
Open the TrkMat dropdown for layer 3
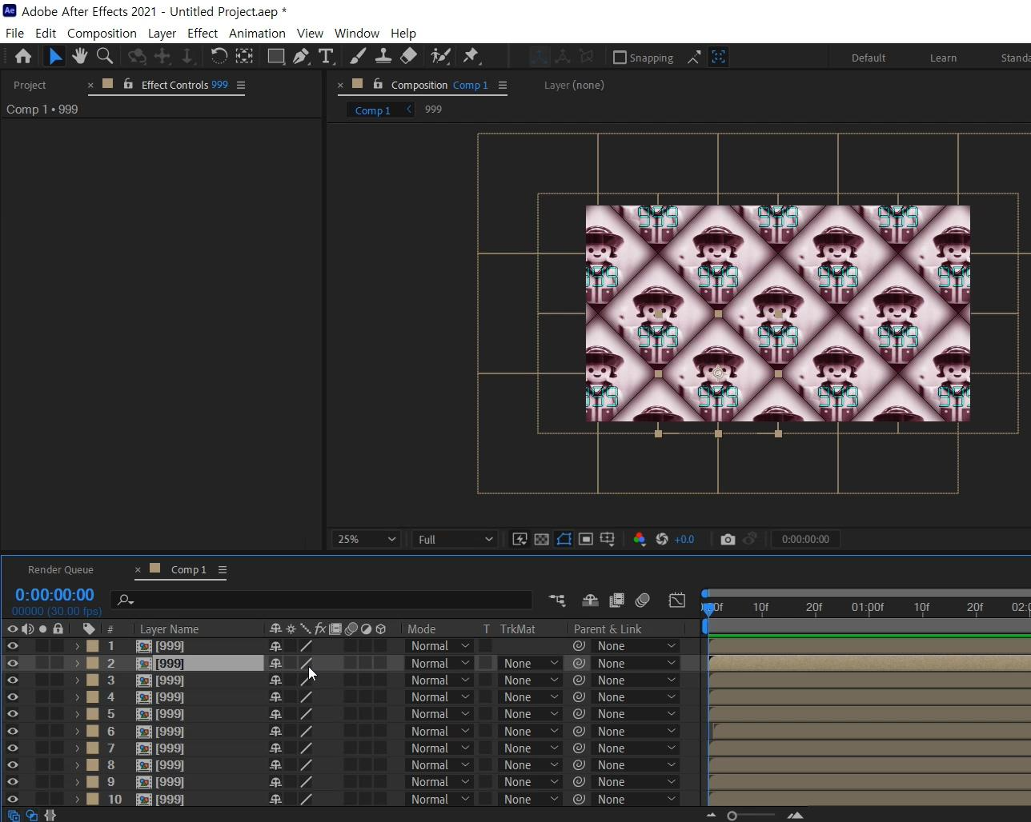pos(531,680)
